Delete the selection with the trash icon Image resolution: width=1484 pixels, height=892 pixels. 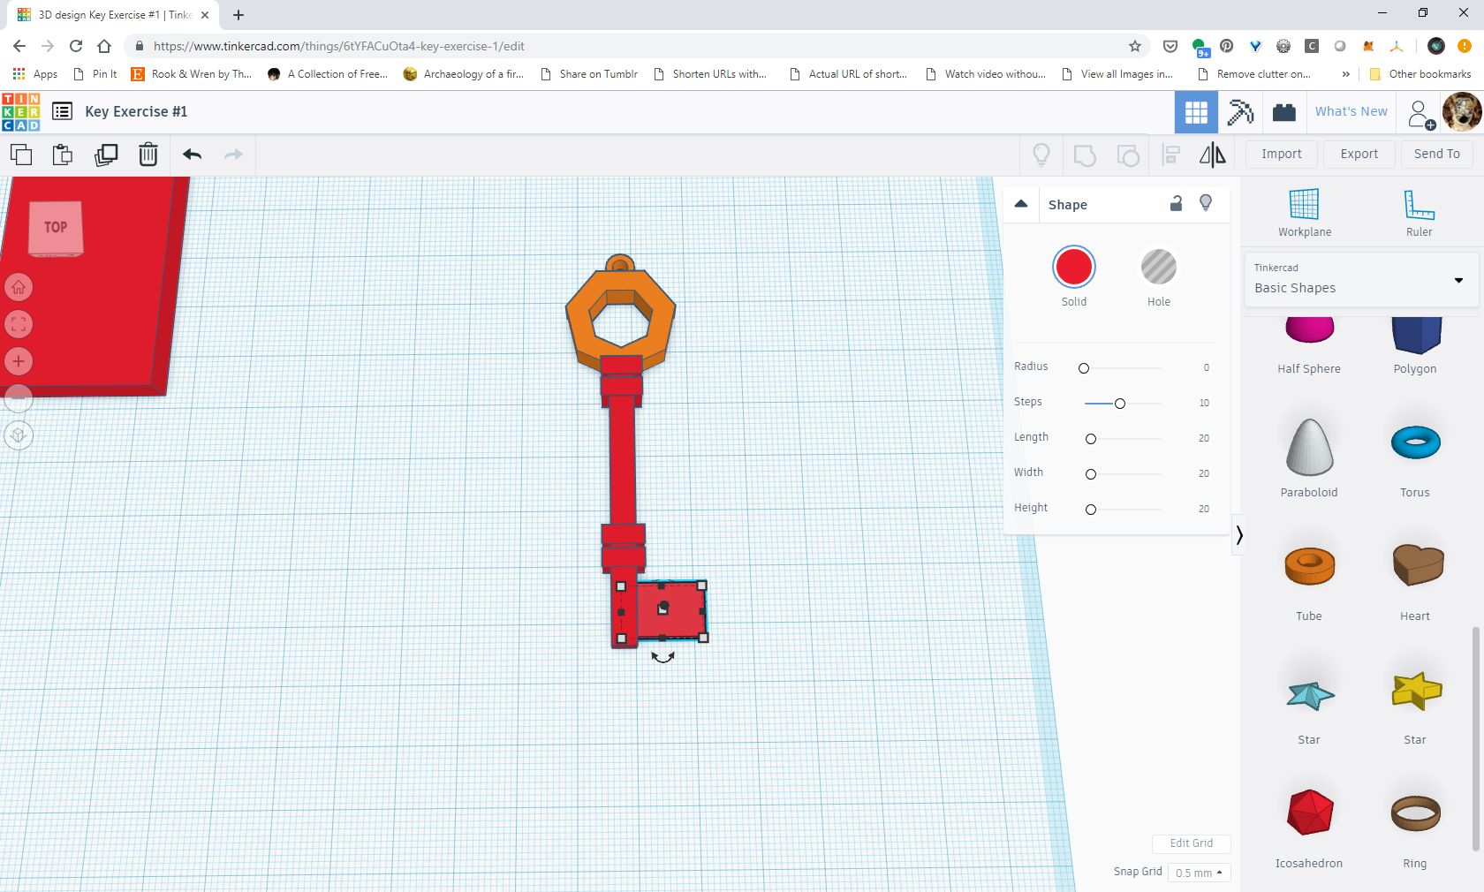(148, 155)
